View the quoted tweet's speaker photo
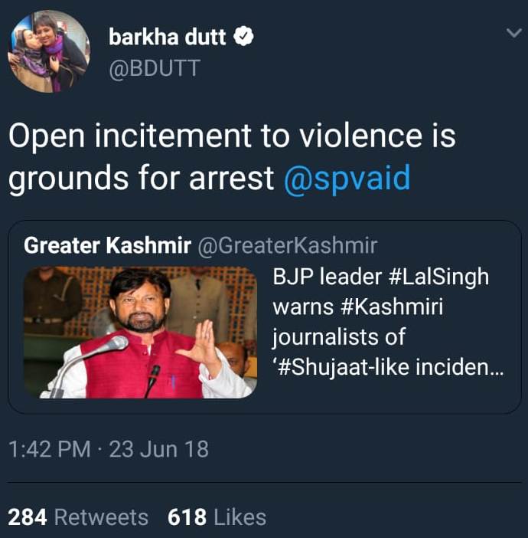The width and height of the screenshot is (528, 538). [141, 332]
